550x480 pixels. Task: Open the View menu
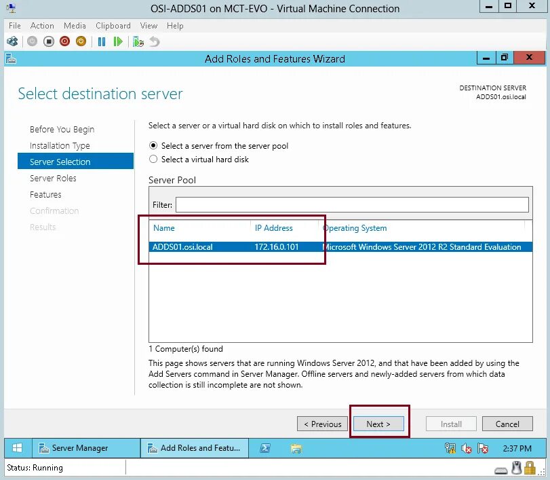[149, 26]
